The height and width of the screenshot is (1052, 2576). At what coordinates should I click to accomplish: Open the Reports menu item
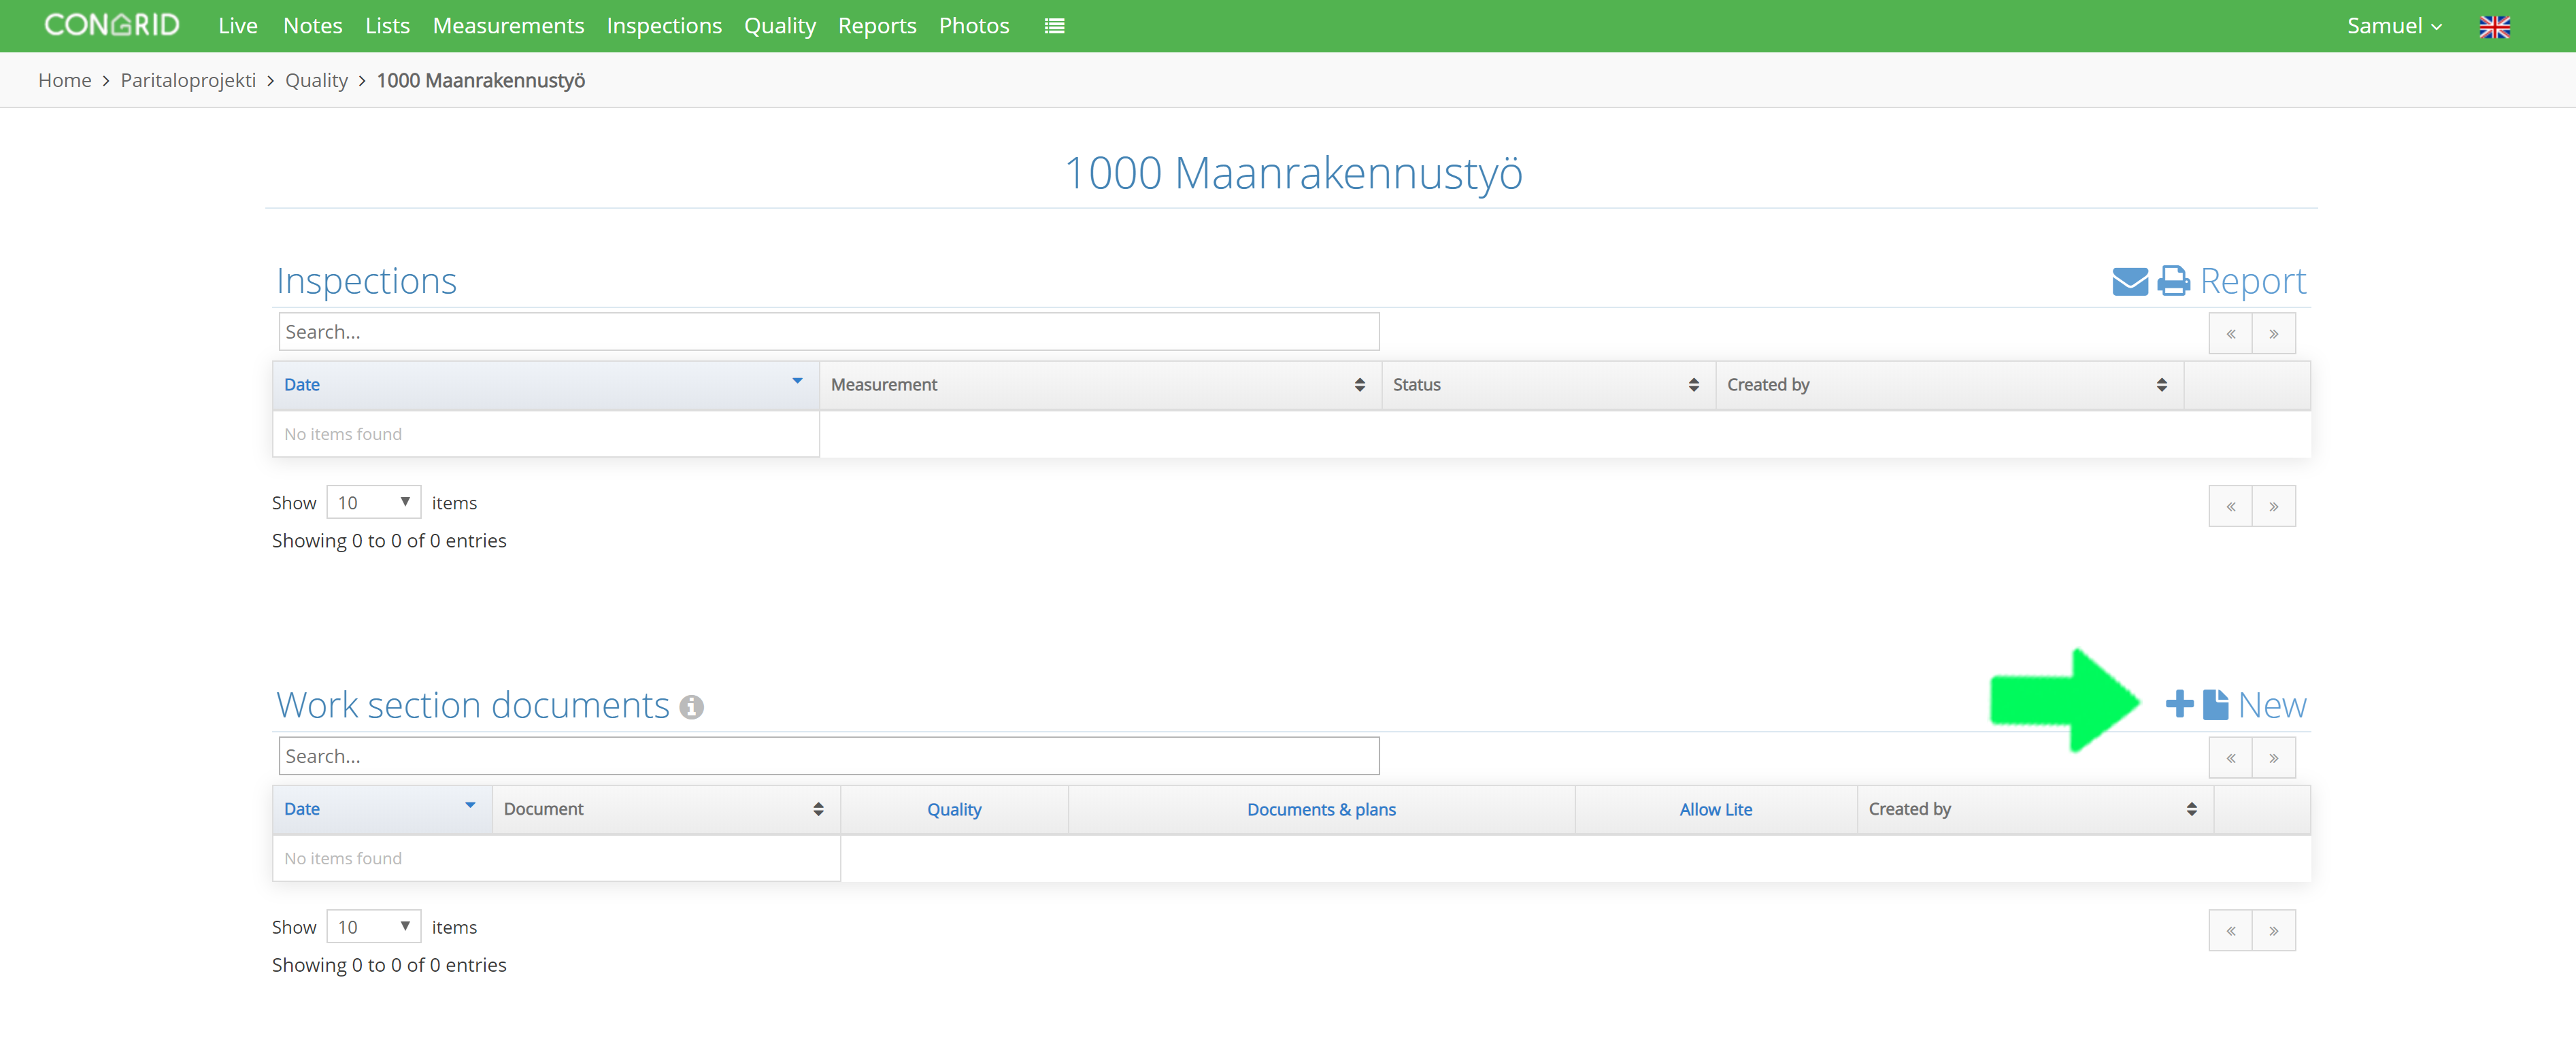876,26
